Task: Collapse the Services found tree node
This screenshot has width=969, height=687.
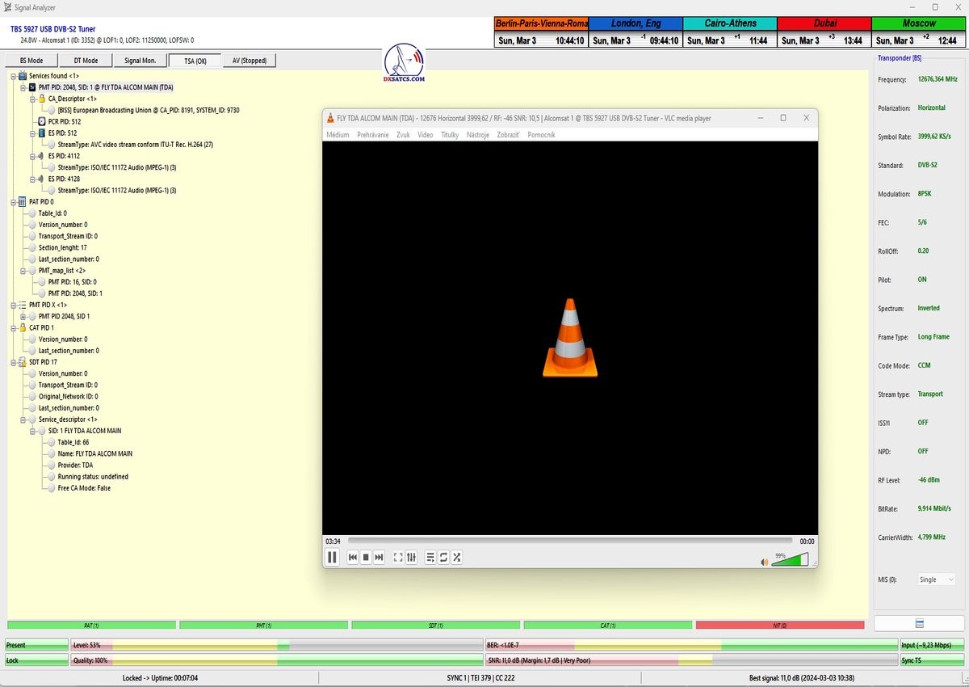Action: 14,75
